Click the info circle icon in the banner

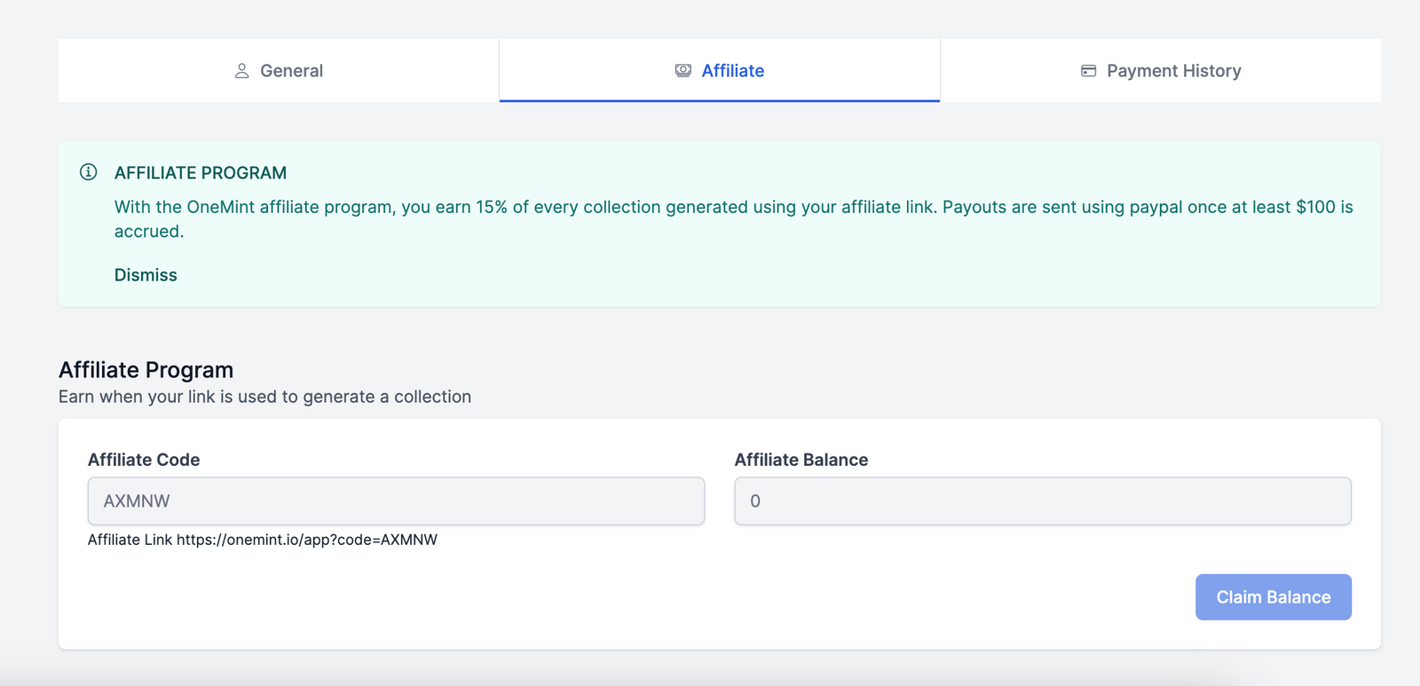point(88,173)
